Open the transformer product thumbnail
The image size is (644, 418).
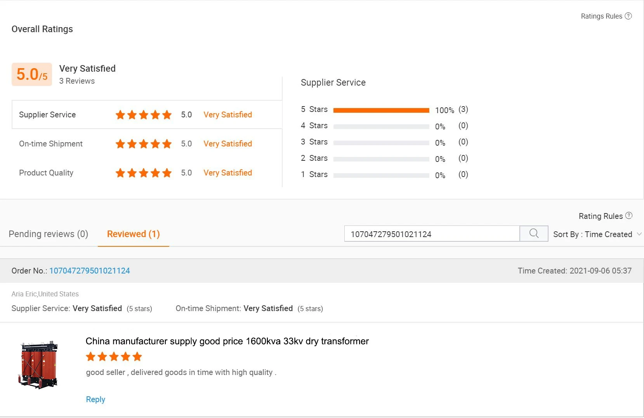click(x=38, y=365)
